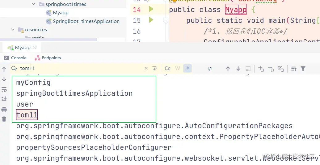The height and width of the screenshot is (165, 320).
Task: Open the search filter options
Action: click(x=303, y=69)
